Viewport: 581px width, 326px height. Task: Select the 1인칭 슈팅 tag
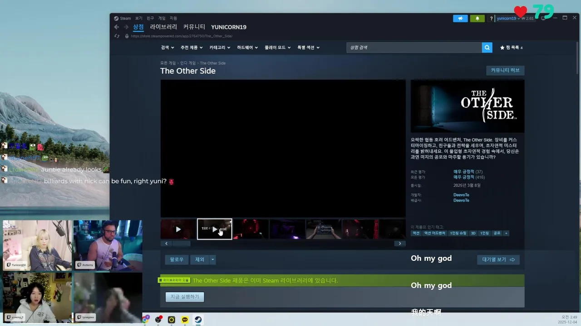click(x=458, y=233)
